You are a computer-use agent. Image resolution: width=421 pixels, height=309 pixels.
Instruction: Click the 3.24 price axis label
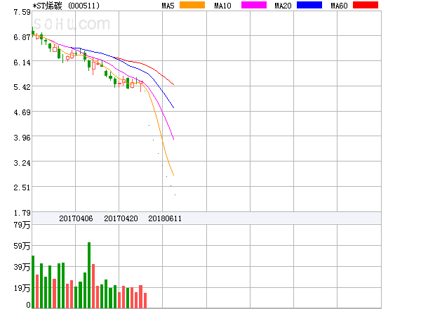[x=22, y=163]
